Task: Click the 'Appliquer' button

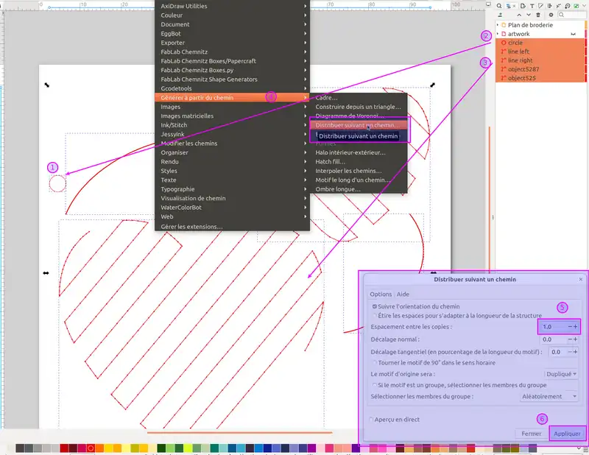Action: coord(567,434)
